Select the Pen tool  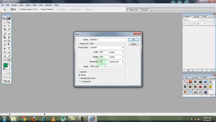click(5, 52)
